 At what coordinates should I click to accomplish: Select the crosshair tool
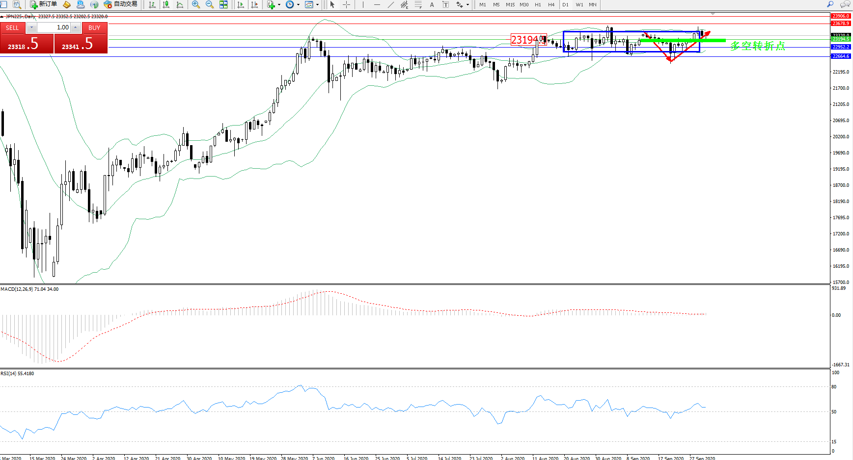(x=346, y=4)
